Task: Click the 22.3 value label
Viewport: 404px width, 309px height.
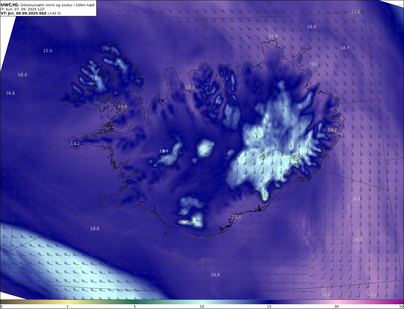Action: point(190,87)
